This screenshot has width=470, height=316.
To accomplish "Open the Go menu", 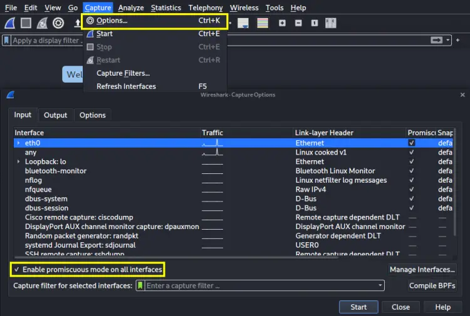I will click(x=73, y=8).
